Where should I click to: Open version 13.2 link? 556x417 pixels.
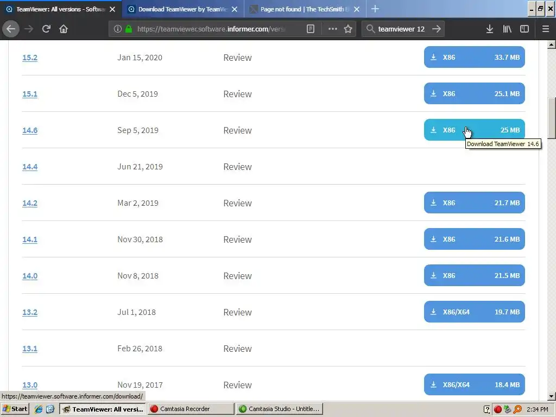pos(30,312)
